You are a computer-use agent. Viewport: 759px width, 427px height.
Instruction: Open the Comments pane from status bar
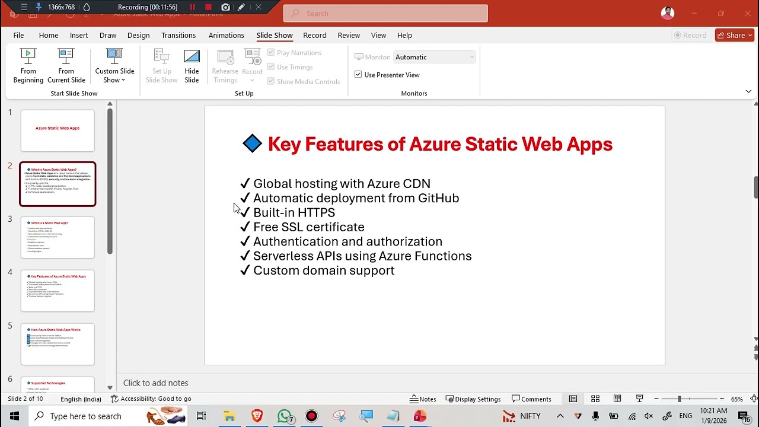[x=531, y=399]
